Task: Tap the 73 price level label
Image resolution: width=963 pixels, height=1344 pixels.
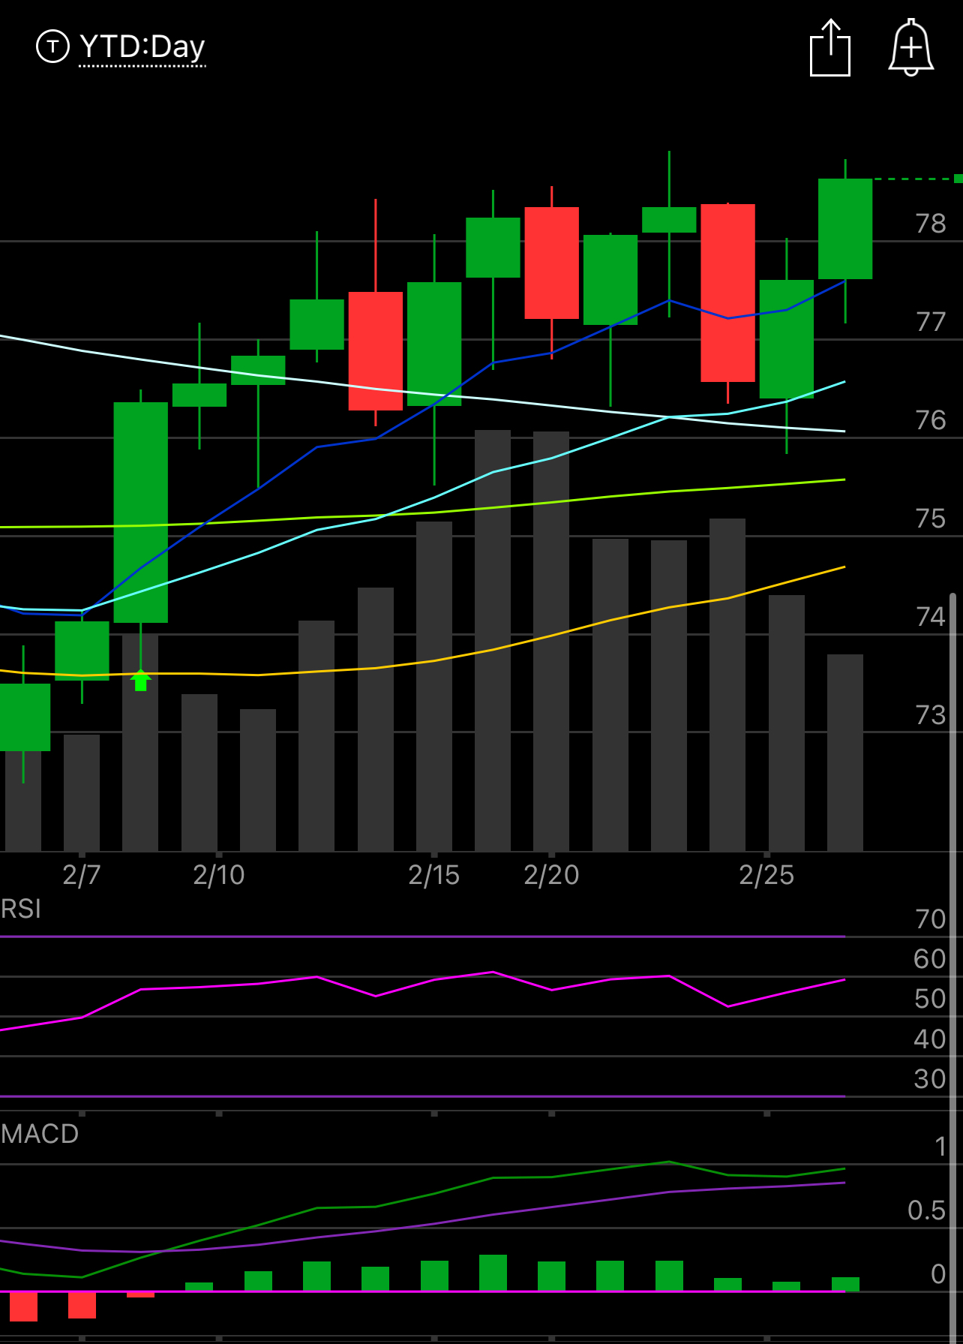Action: pyautogui.click(x=931, y=715)
